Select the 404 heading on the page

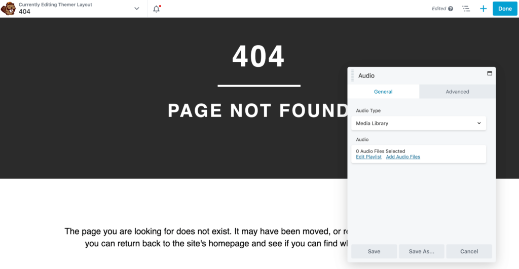258,57
